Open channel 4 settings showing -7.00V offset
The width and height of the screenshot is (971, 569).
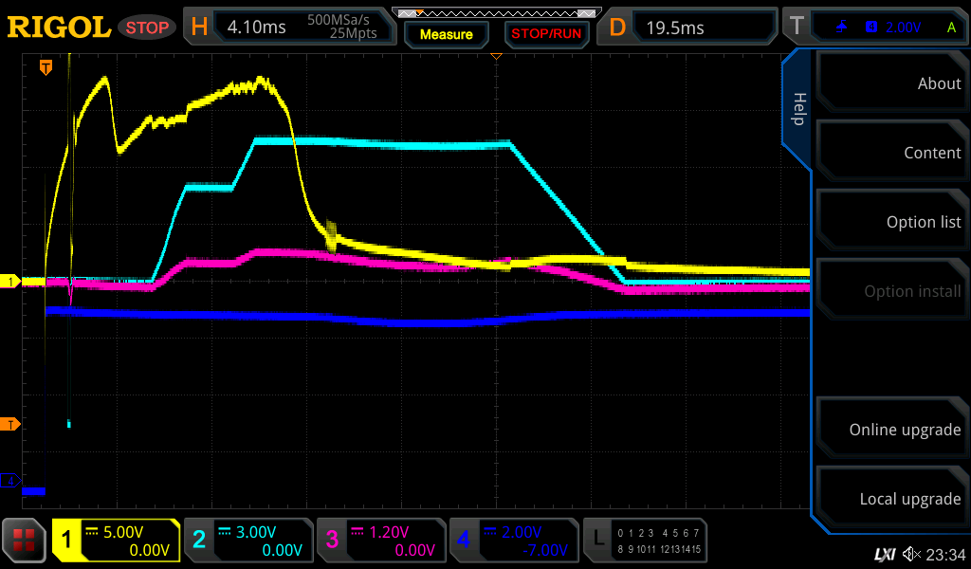pyautogui.click(x=513, y=541)
